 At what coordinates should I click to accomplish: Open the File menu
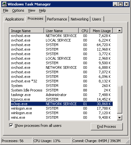pyautogui.click(x=6, y=10)
